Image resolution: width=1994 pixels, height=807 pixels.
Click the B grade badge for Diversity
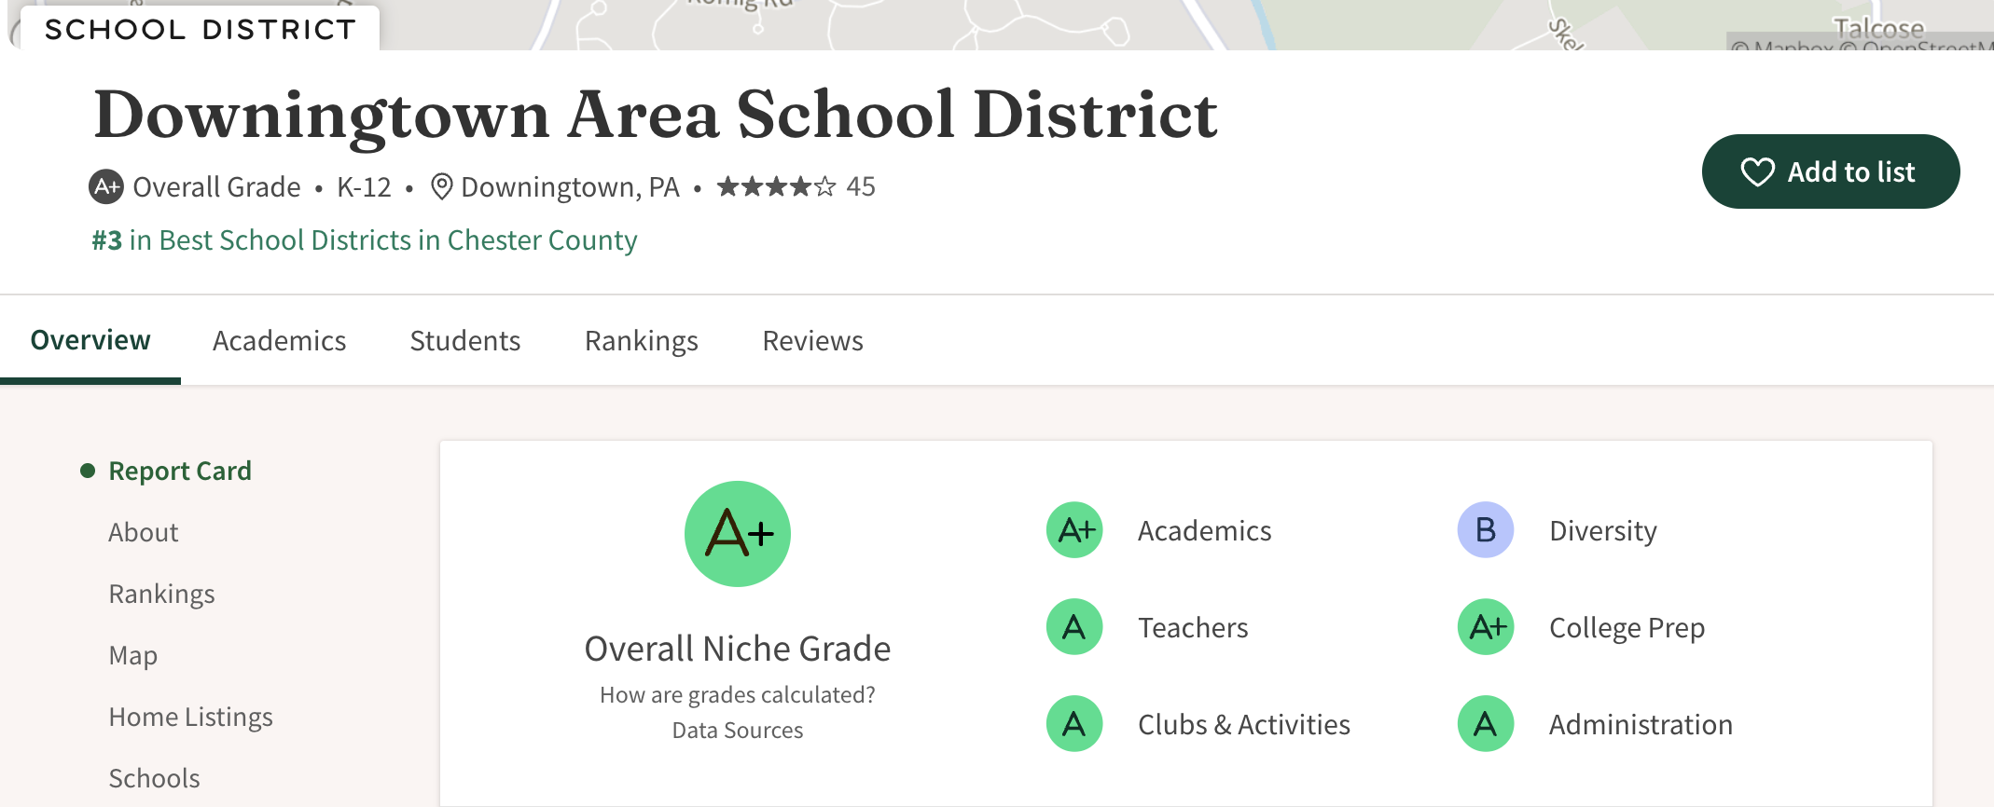[1485, 530]
